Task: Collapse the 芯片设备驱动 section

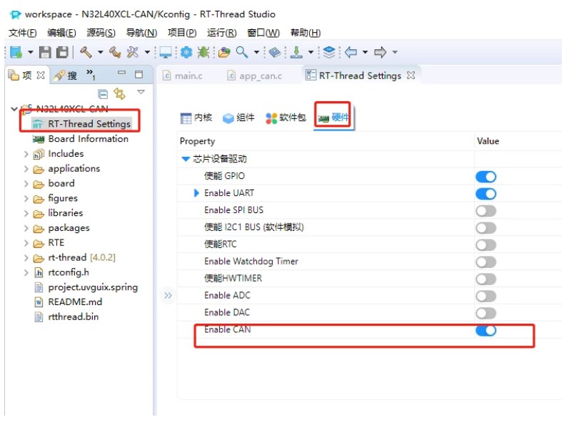Action: pos(186,159)
